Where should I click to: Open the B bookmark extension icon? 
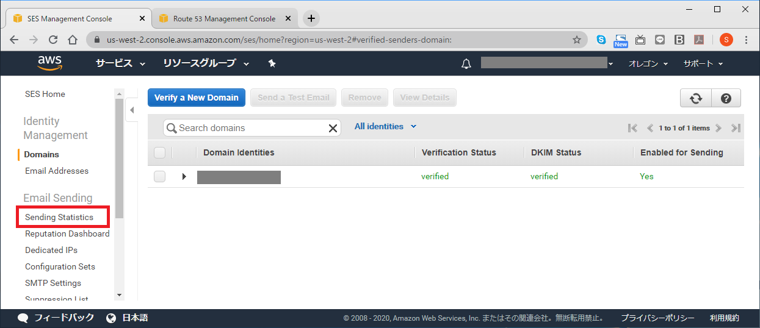(x=679, y=40)
